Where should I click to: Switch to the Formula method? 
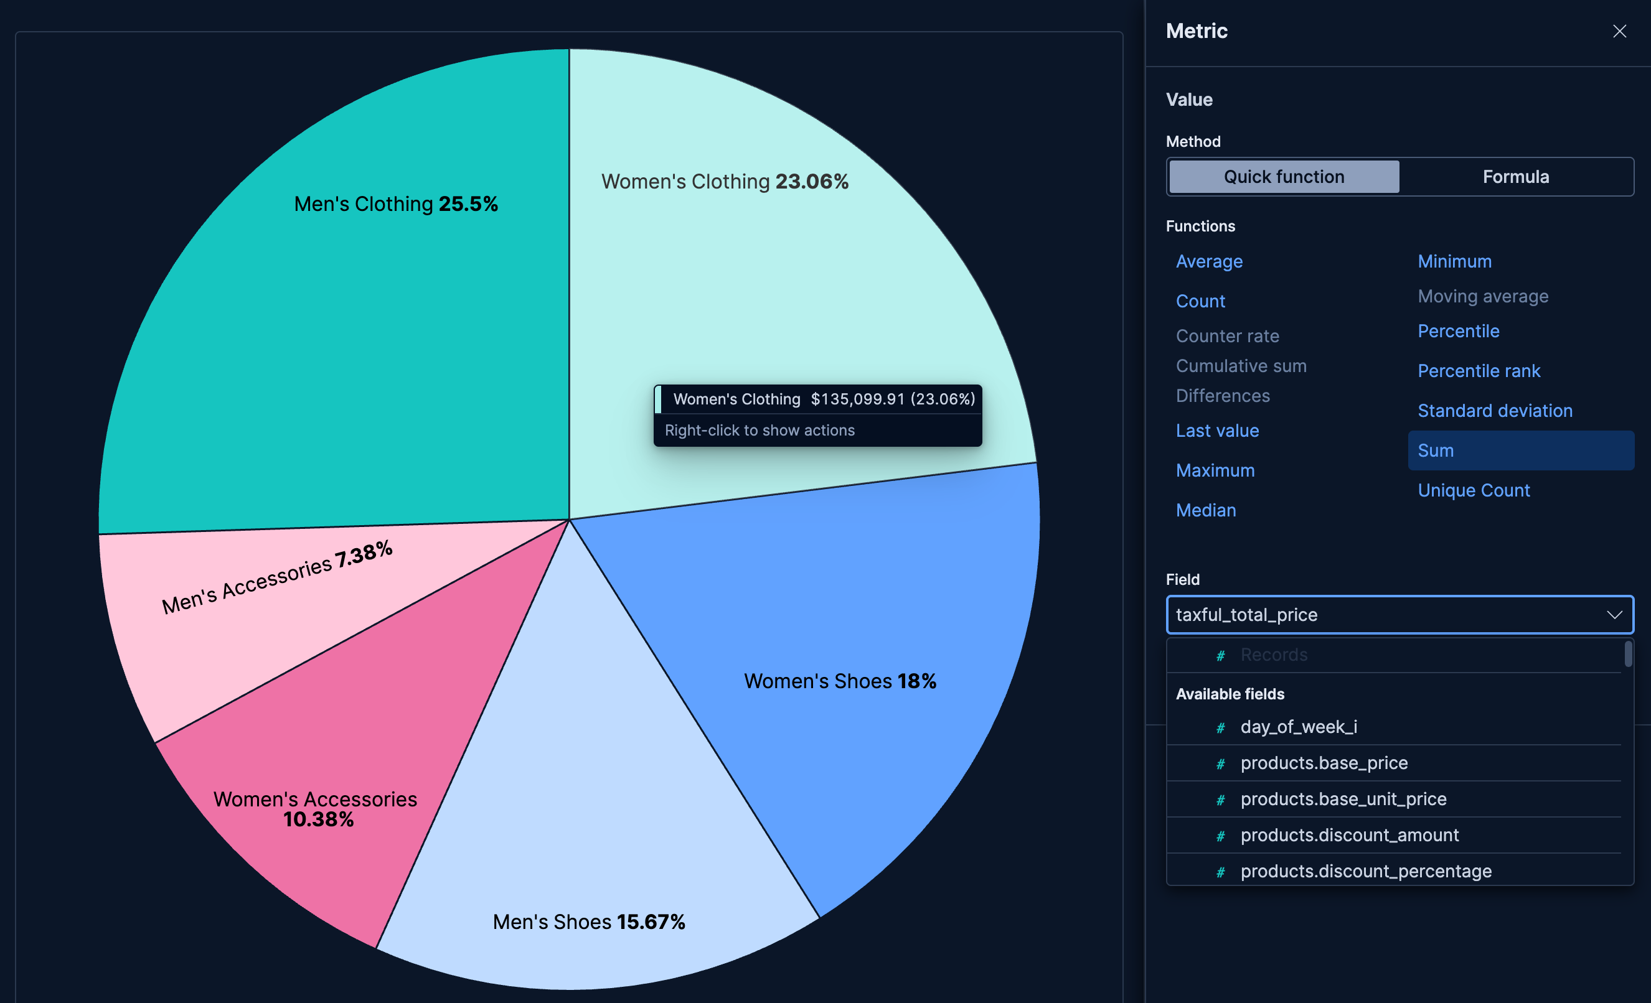tap(1516, 176)
